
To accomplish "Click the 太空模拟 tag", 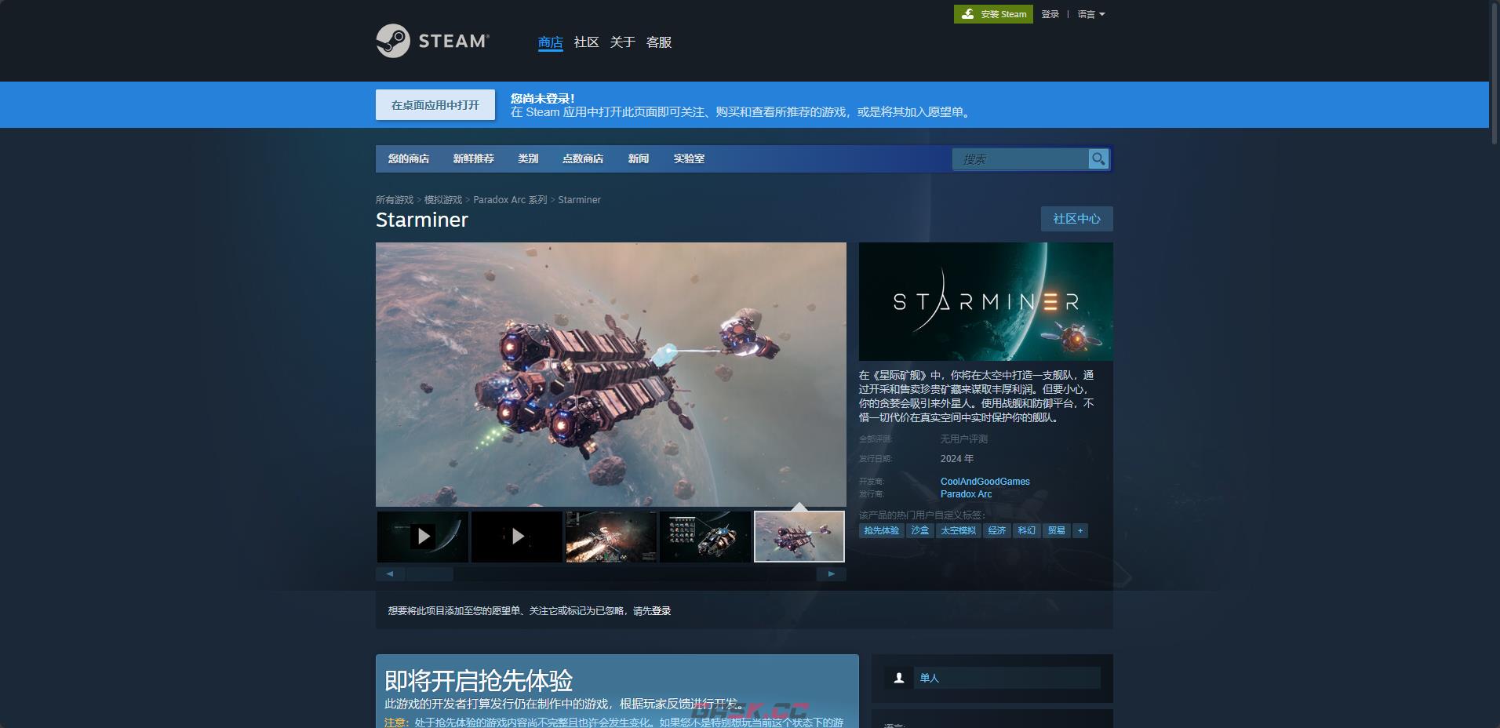I will 958,530.
